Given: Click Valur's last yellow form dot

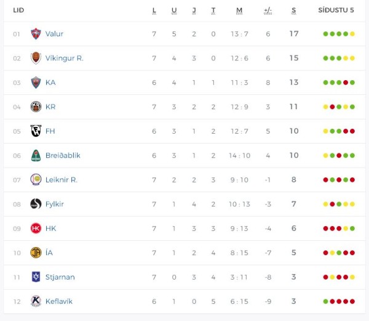Looking at the screenshot, I should click(352, 34).
